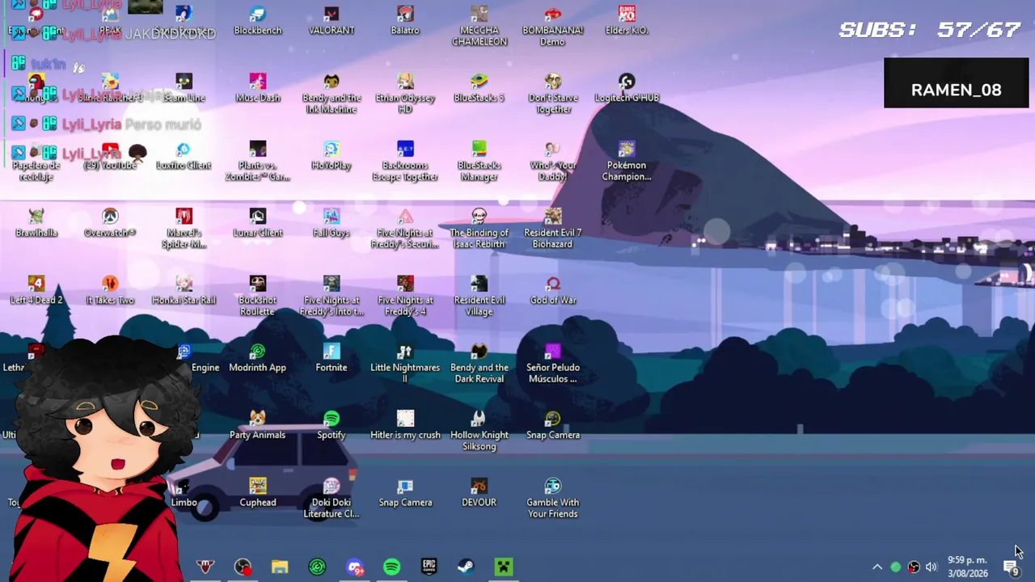Click the Elders K.O. desktop icon

627,21
